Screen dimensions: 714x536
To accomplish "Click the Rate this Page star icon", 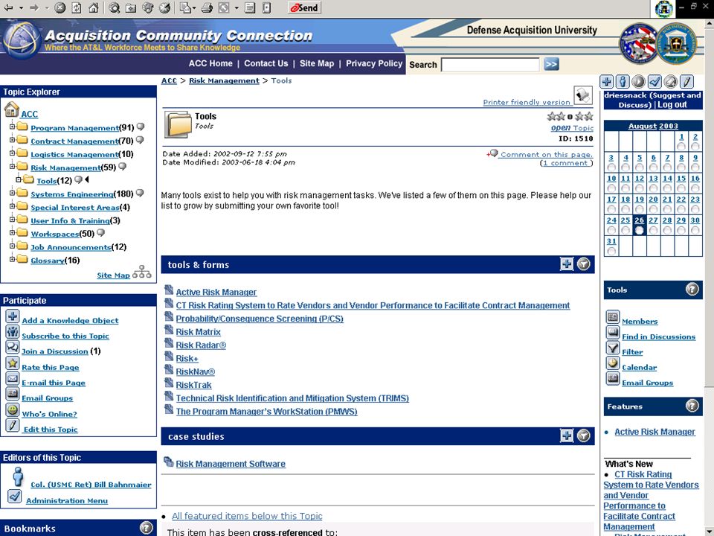I will (x=13, y=363).
